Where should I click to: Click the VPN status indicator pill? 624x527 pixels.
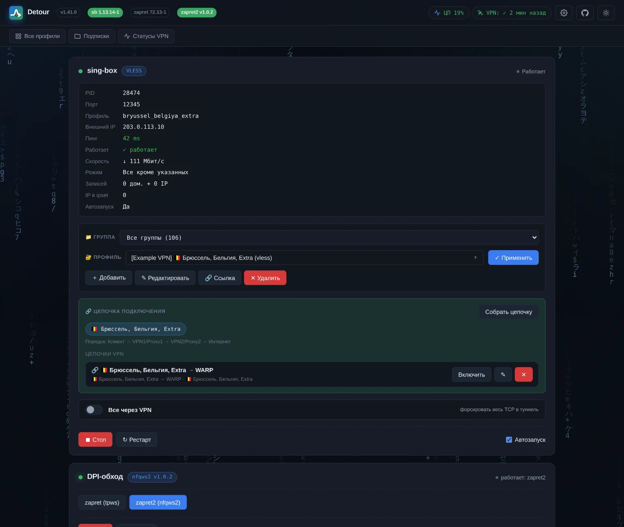tap(512, 13)
